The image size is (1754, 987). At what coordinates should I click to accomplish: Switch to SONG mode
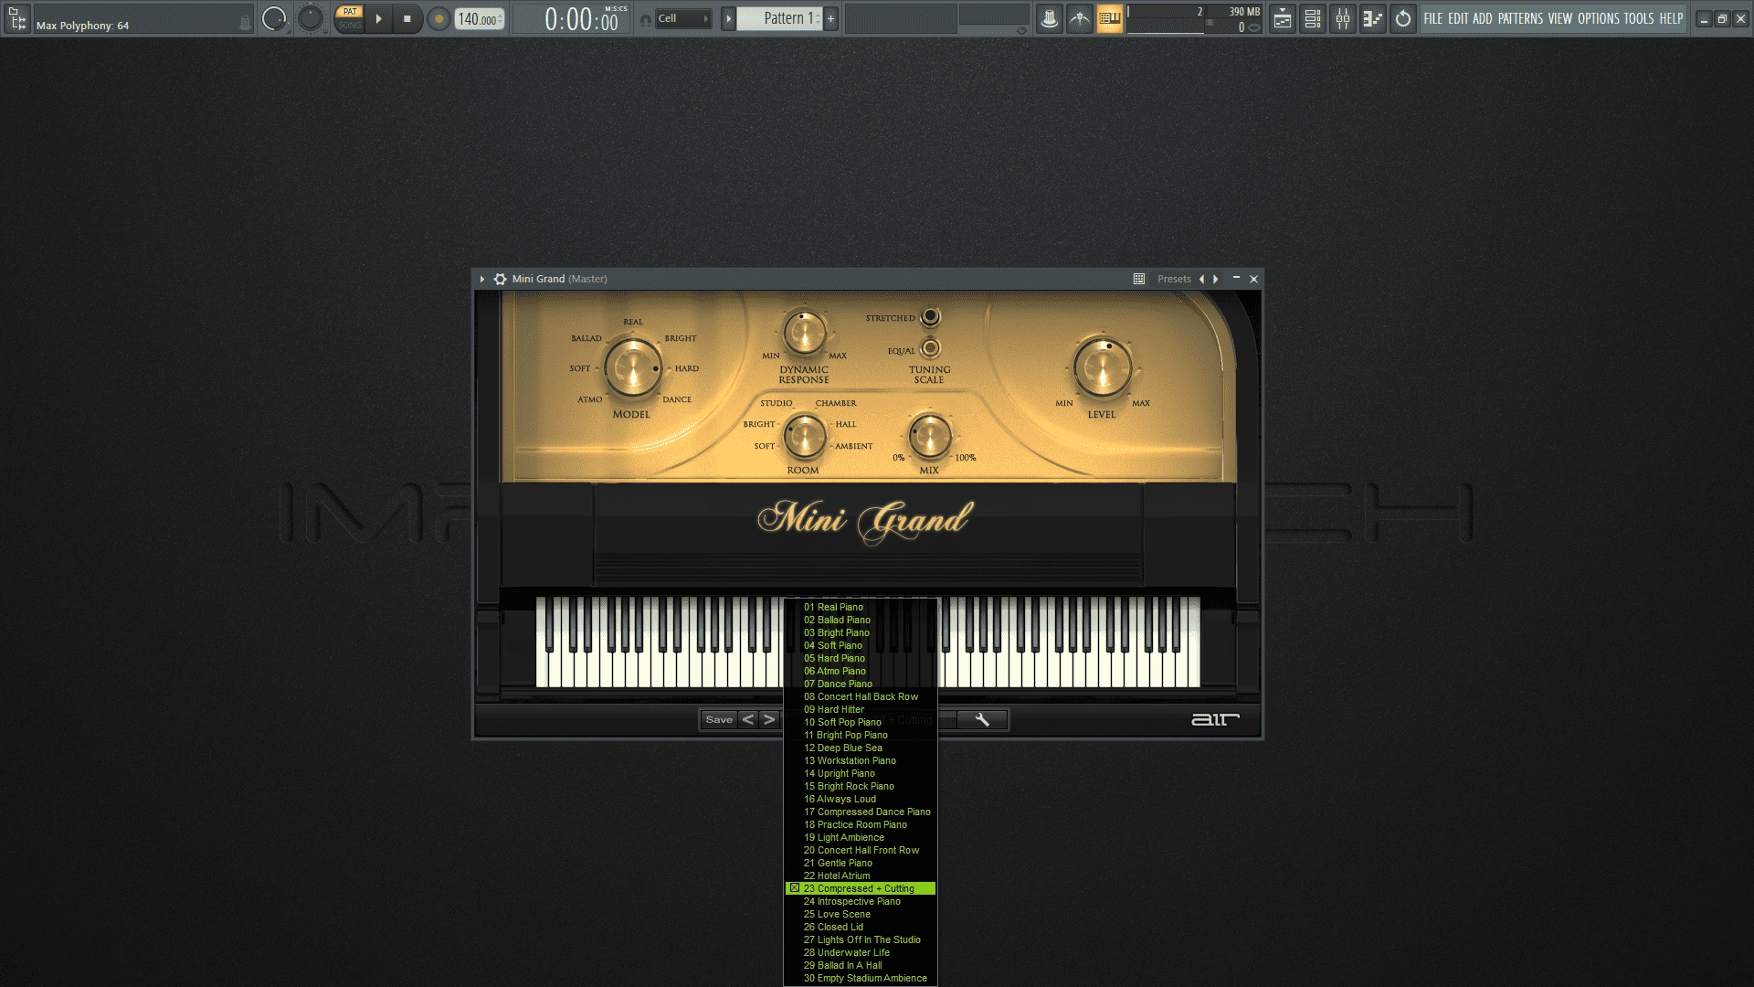tap(349, 25)
